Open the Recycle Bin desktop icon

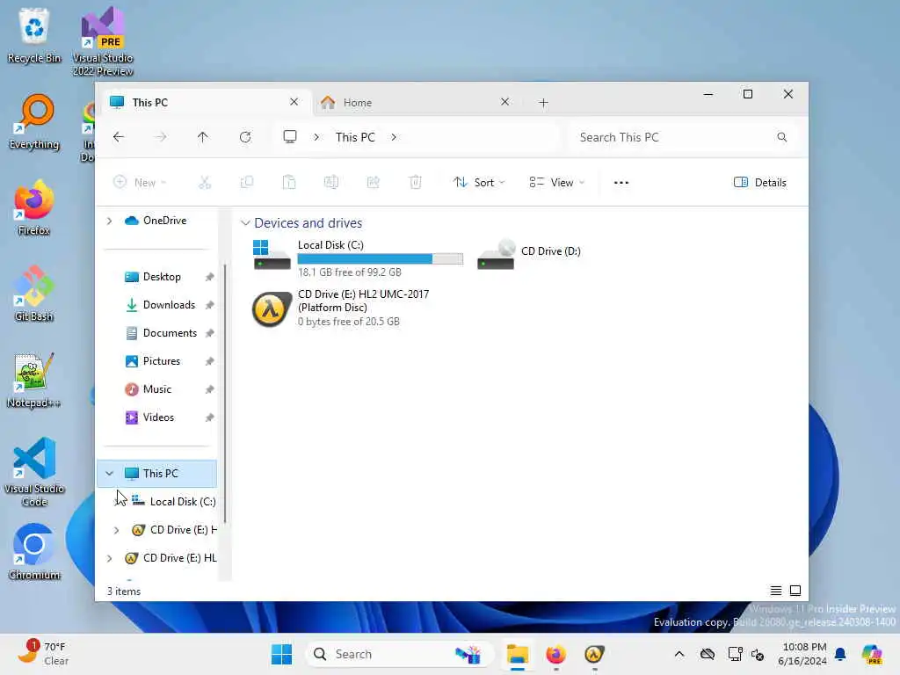pyautogui.click(x=34, y=35)
